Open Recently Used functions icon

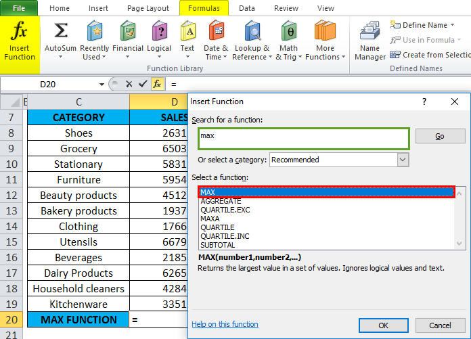pyautogui.click(x=94, y=32)
